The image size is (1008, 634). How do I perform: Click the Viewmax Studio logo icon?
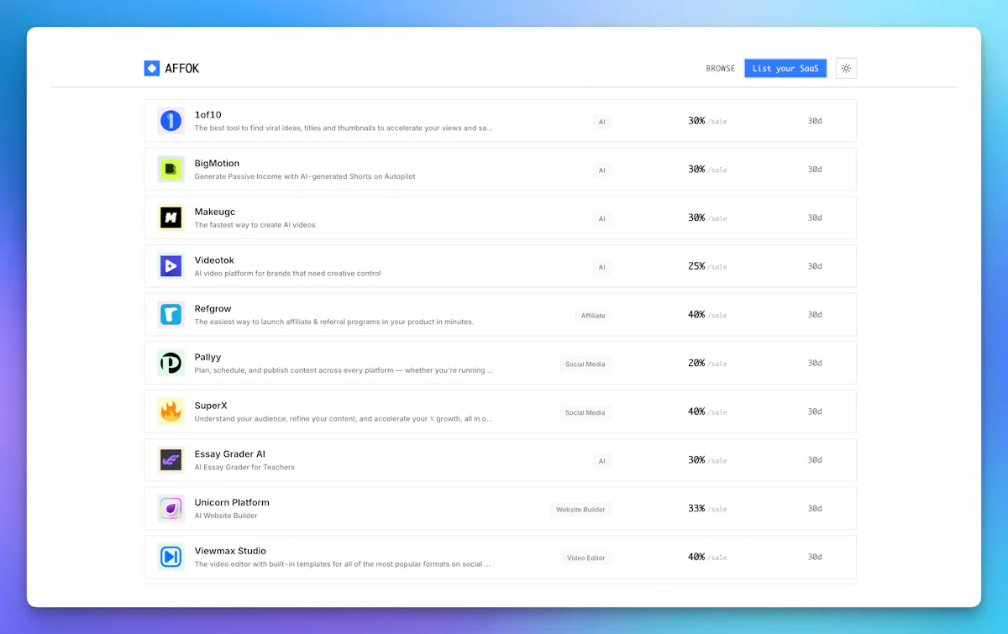(x=171, y=557)
